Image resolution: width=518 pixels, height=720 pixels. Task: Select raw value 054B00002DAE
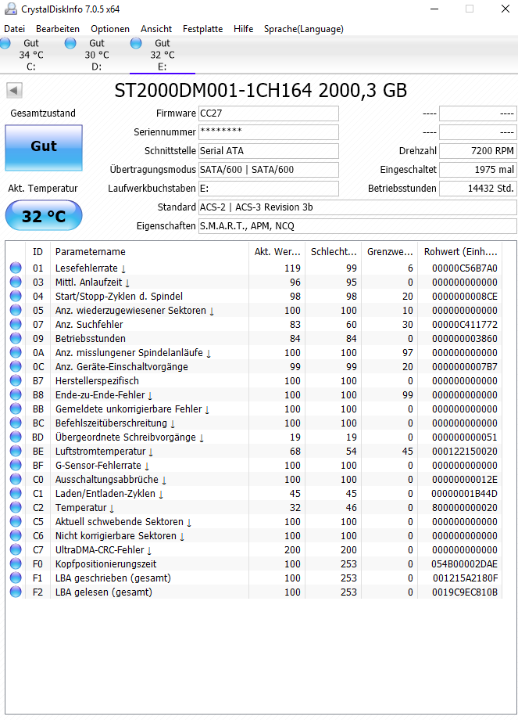pyautogui.click(x=464, y=564)
